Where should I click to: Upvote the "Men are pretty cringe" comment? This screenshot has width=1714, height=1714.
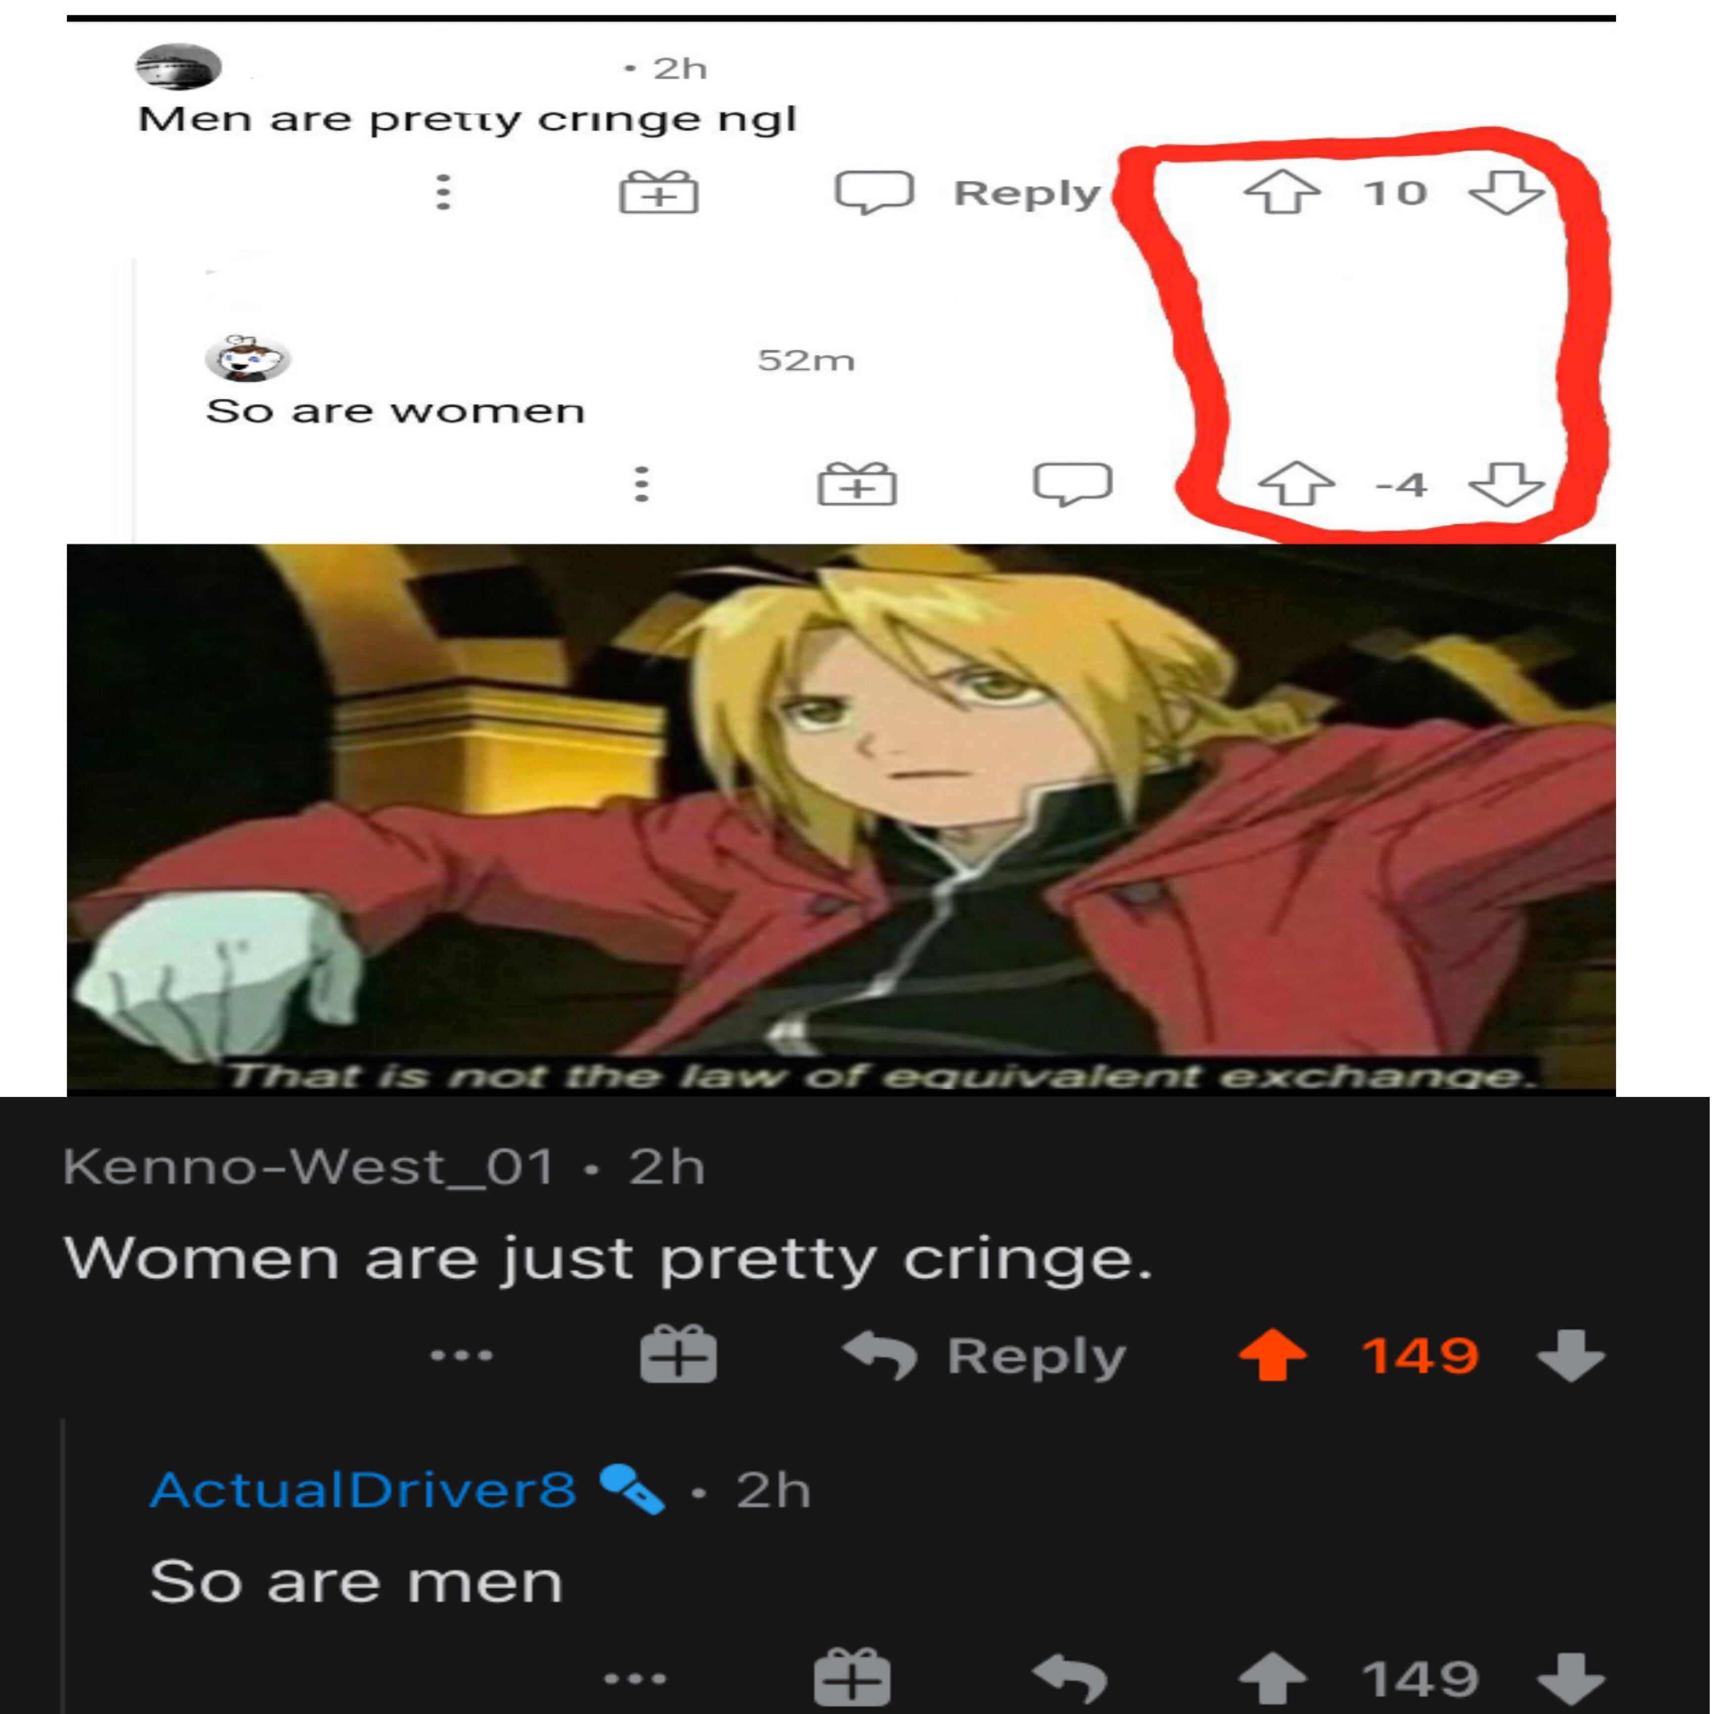click(1281, 192)
